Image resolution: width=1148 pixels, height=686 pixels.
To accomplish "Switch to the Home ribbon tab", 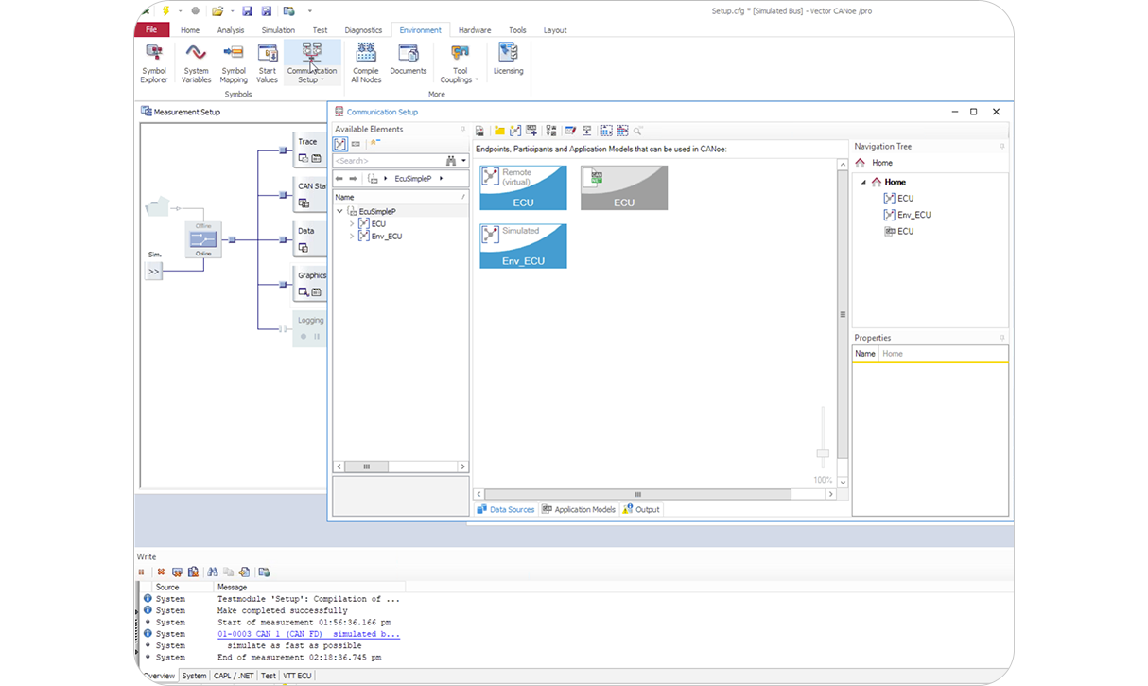I will coord(190,30).
